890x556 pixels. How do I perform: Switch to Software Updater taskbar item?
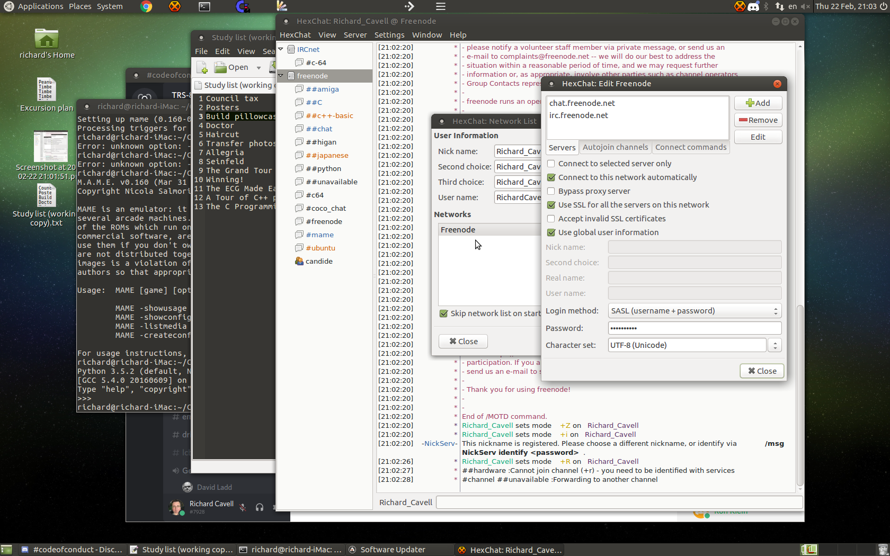(393, 550)
